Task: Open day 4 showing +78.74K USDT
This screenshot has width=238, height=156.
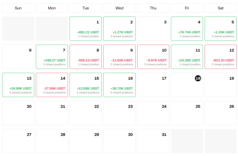Action: pos(187,29)
